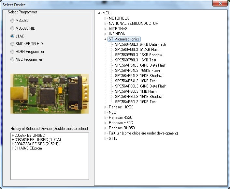
Task: Expand the INFINEON tree node
Action: click(105, 34)
